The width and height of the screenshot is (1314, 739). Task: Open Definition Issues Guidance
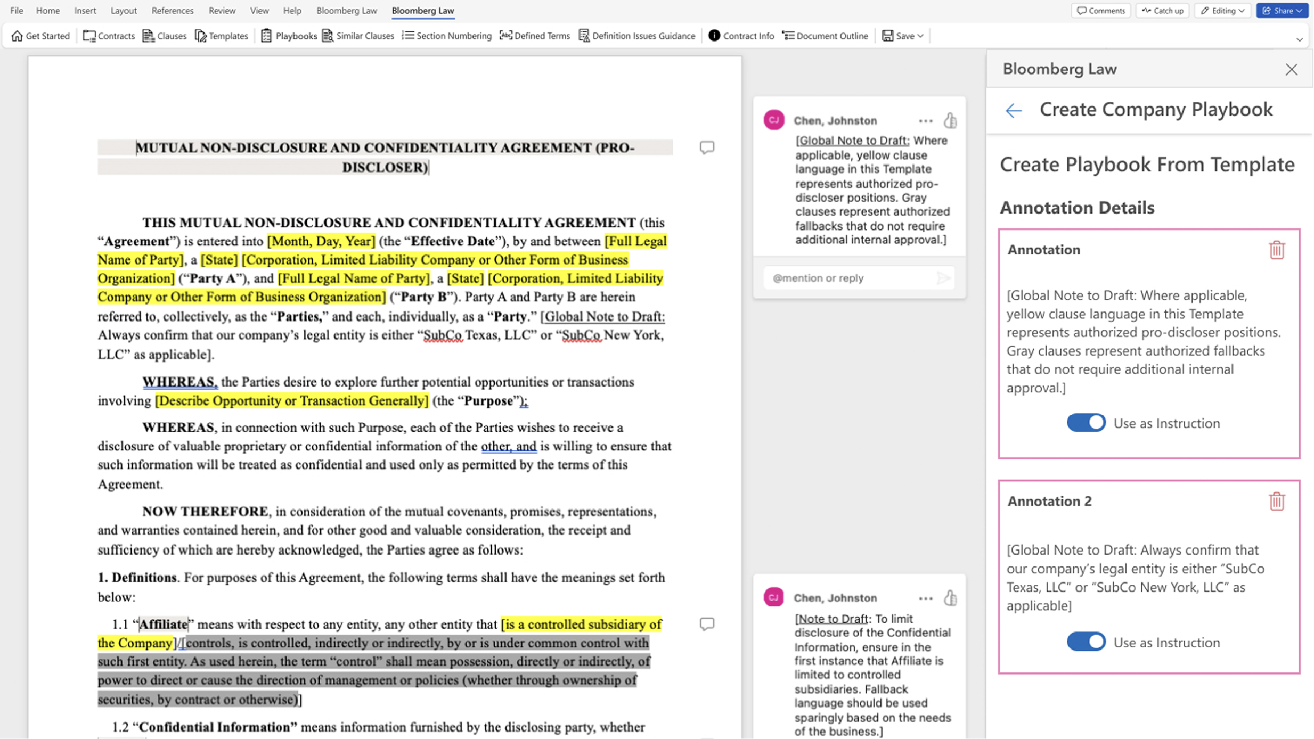[637, 36]
